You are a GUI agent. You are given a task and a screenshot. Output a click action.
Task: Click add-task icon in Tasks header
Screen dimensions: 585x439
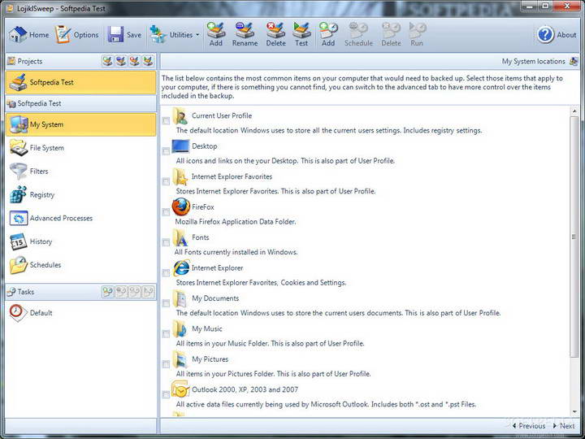[x=108, y=292]
